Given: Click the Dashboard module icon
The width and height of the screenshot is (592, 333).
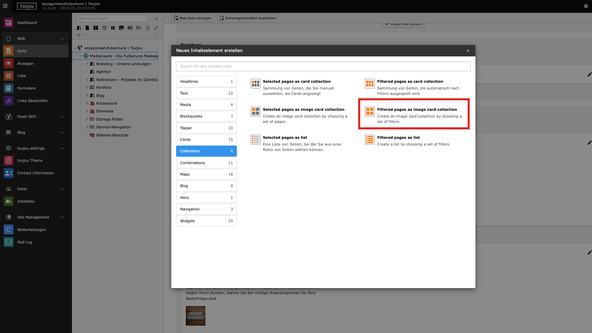Looking at the screenshot, I should [x=8, y=23].
